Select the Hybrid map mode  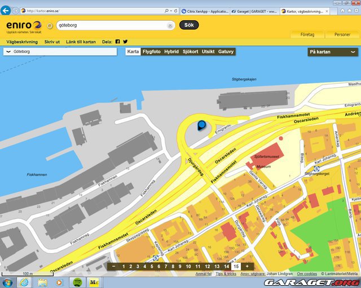[171, 52]
